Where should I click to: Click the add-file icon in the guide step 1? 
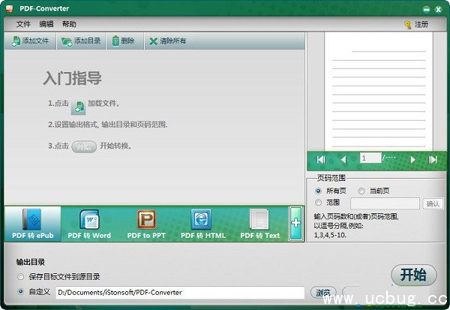78,107
